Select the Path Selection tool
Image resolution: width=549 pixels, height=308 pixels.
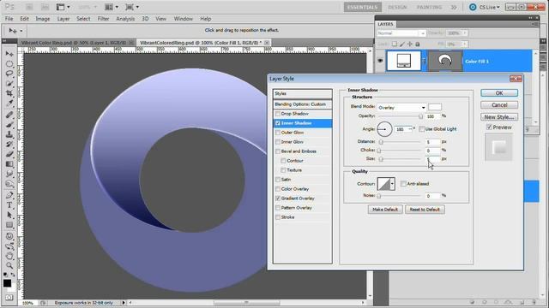(9, 215)
